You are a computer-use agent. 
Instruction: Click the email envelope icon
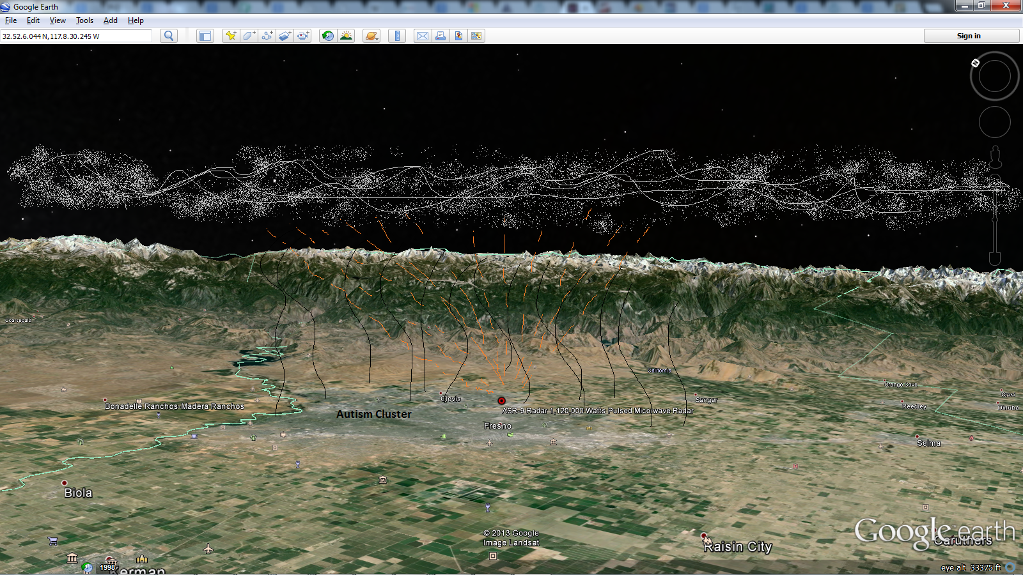[423, 36]
